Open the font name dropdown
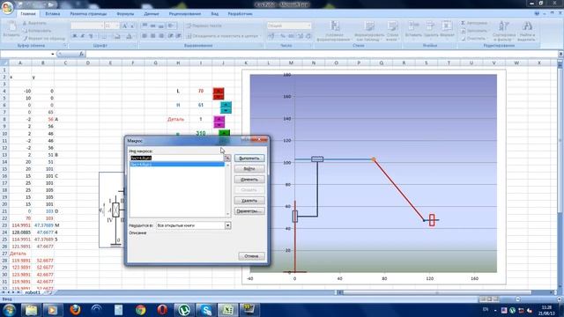 click(x=101, y=26)
